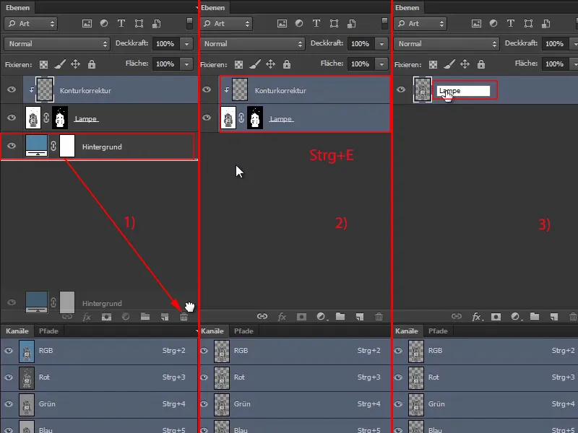The height and width of the screenshot is (433, 578).
Task: Create new layer in middle panel footer
Action: 360,317
